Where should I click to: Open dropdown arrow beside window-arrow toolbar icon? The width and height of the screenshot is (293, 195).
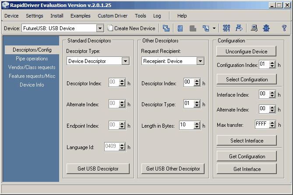point(214,28)
